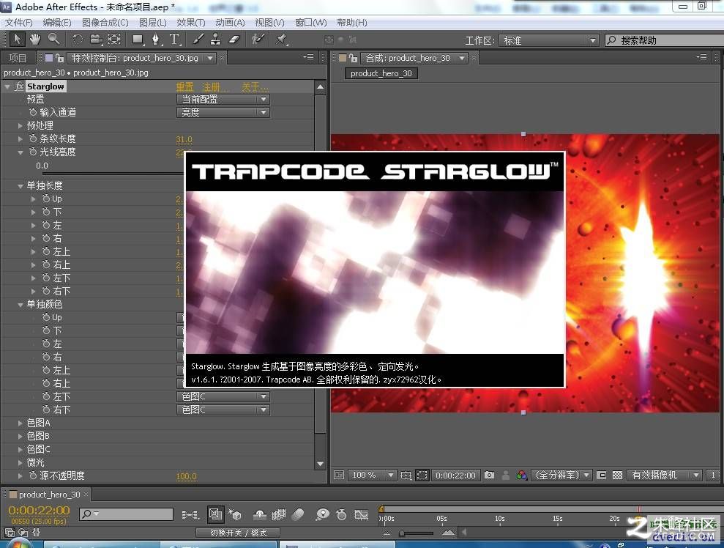Toggle the 源不透明度 stopwatch
This screenshot has height=548, width=724.
click(x=33, y=475)
